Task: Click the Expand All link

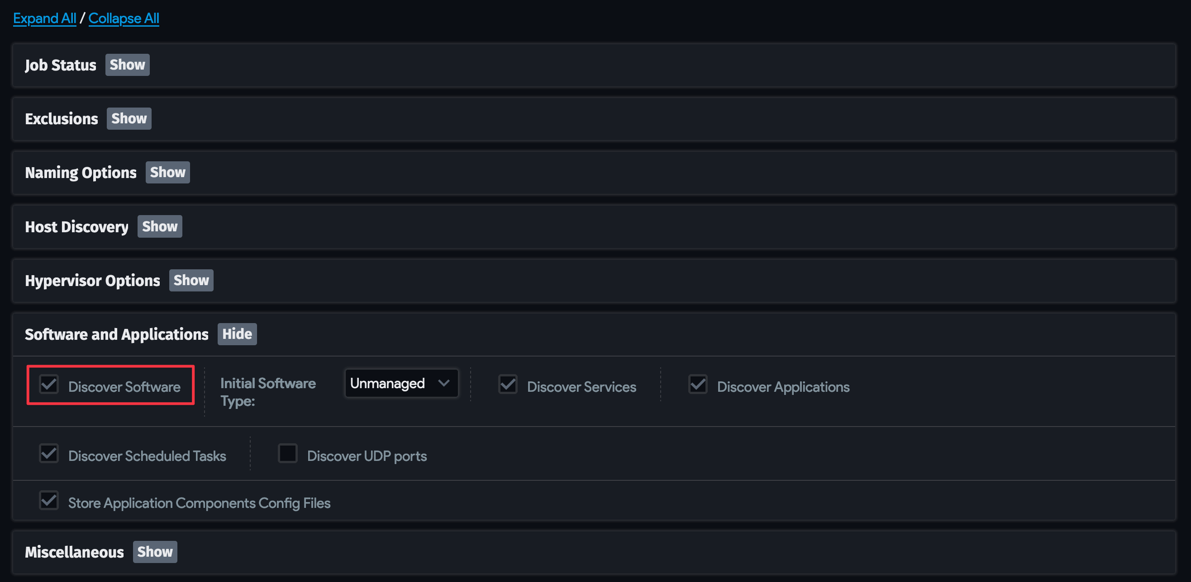Action: [44, 18]
